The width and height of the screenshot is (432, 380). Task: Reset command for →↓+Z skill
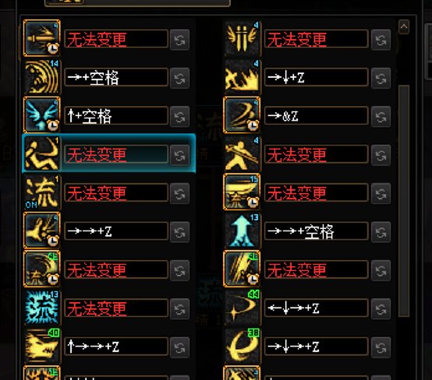[x=381, y=78]
